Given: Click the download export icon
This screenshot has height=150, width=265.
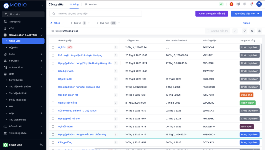Looking at the screenshot, I should coord(259,31).
